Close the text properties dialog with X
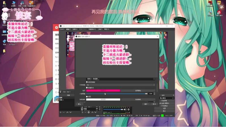The width and height of the screenshot is (226, 127). [x=157, y=37]
